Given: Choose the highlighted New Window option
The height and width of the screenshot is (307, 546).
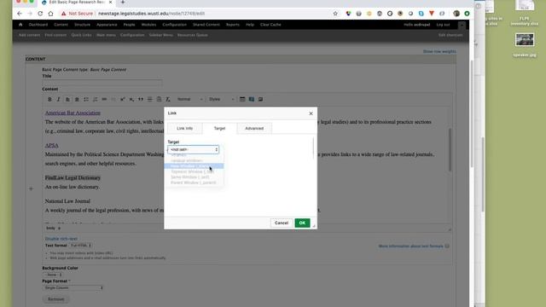Looking at the screenshot, I should (x=194, y=166).
